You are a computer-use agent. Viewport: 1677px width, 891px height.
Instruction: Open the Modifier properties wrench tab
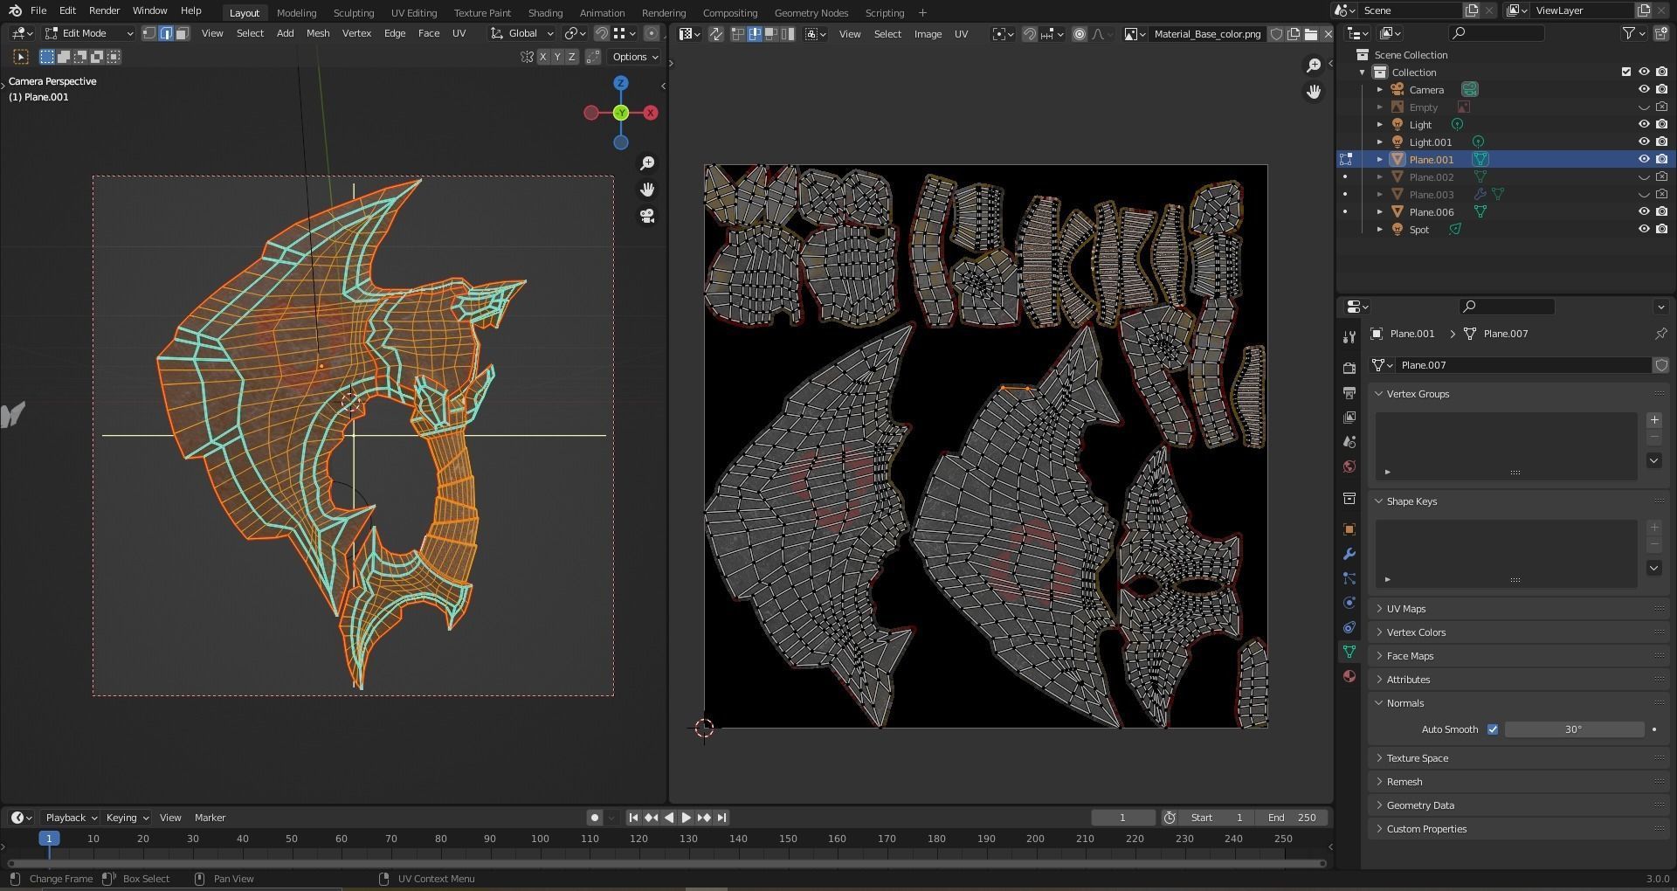point(1349,554)
